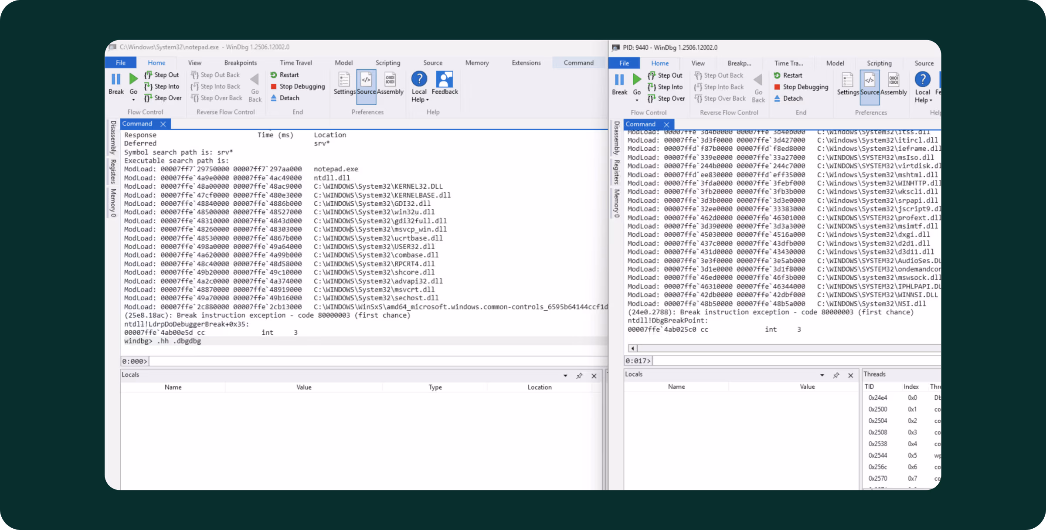Viewport: 1046px width, 530px height.
Task: Click the Break pause icon in left window
Action: pyautogui.click(x=116, y=79)
